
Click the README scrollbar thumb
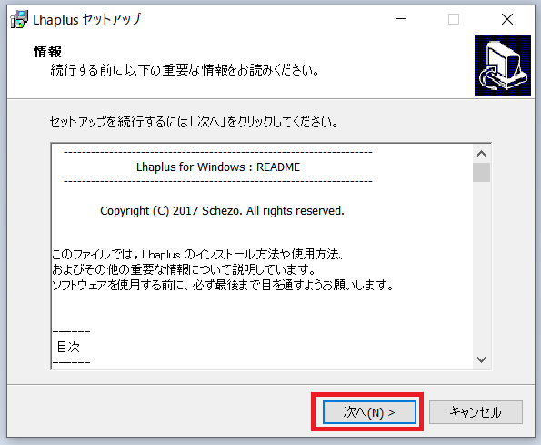click(x=481, y=172)
